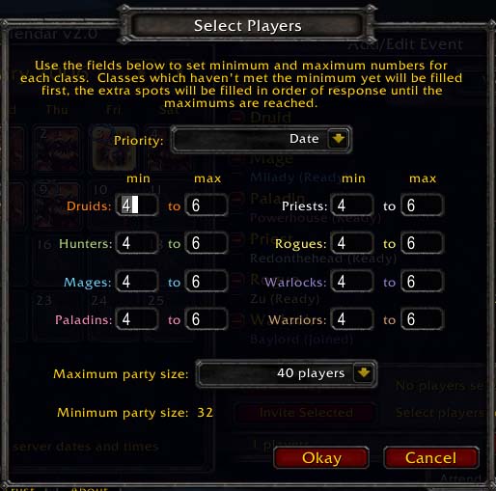Click the Date priority combo box
This screenshot has width=496, height=491.
coord(262,139)
